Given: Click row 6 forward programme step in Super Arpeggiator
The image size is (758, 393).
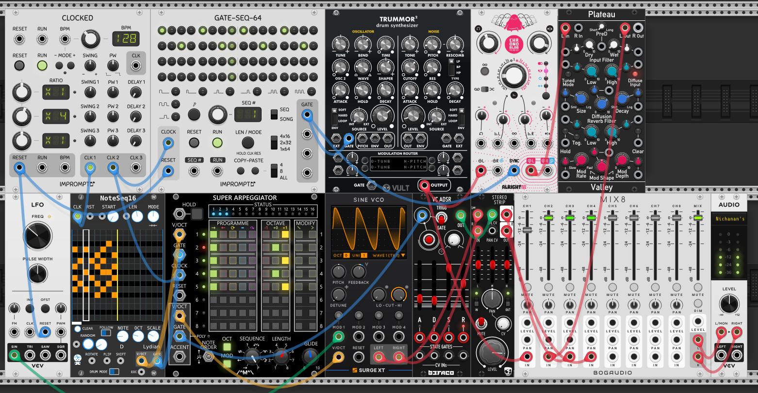Looking at the screenshot, I should point(213,300).
